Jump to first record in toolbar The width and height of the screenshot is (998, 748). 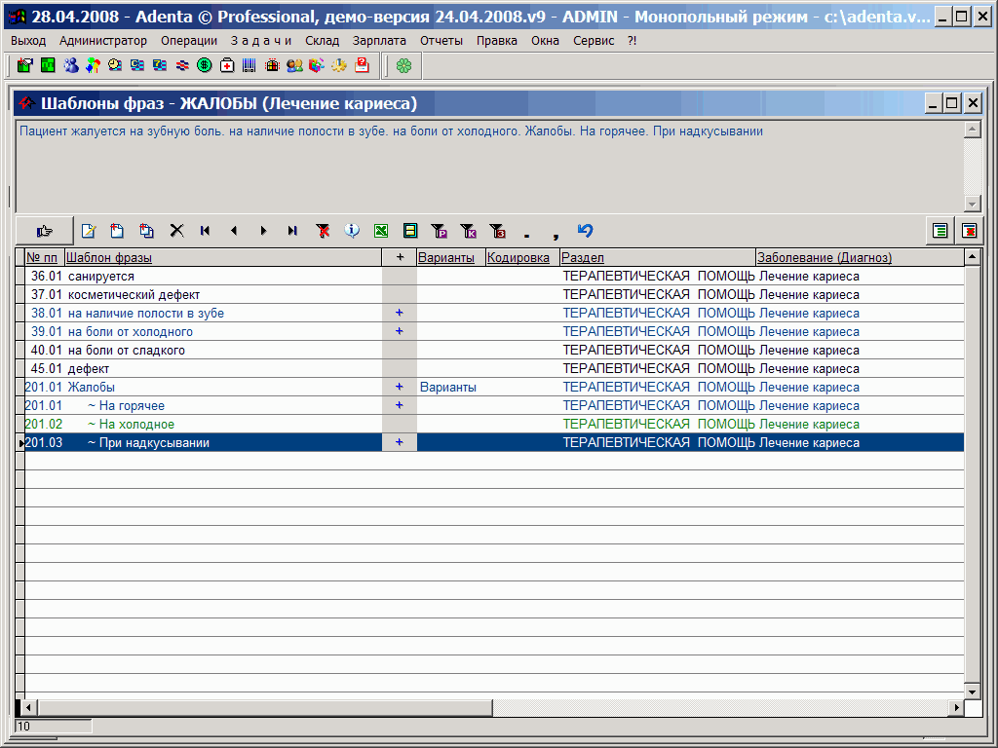pyautogui.click(x=205, y=231)
